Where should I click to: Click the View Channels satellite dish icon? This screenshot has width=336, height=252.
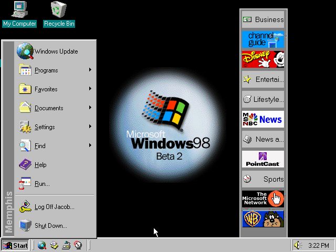pyautogui.click(x=78, y=245)
